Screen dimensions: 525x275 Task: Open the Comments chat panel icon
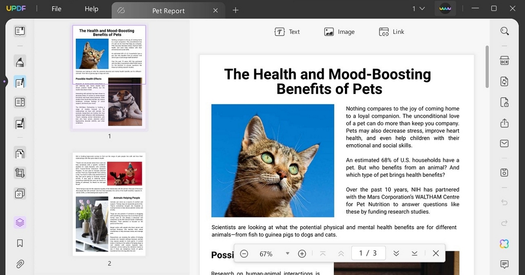504,265
